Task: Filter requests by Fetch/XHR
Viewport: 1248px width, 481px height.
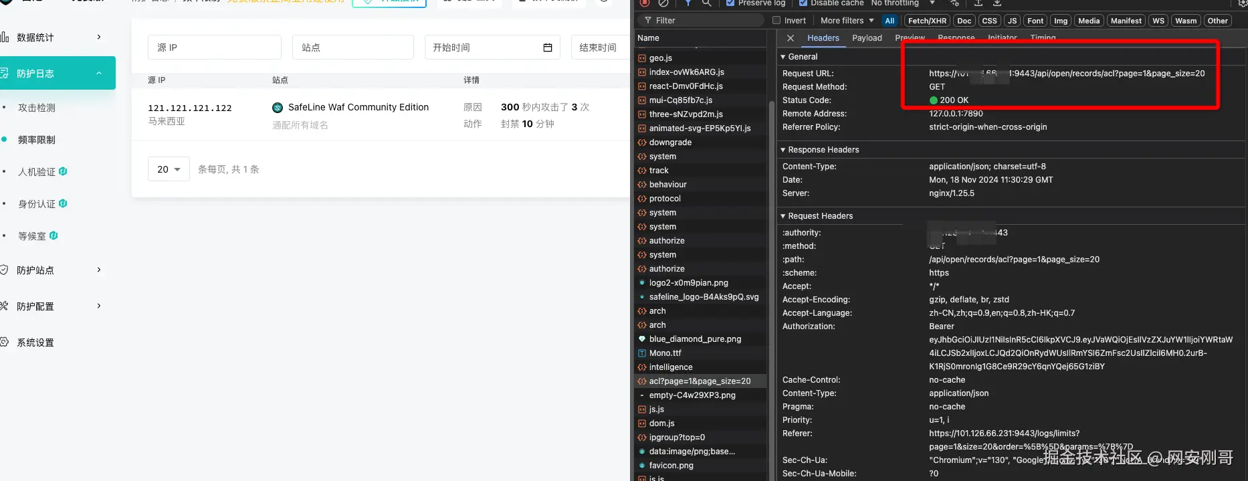Action: click(x=927, y=21)
